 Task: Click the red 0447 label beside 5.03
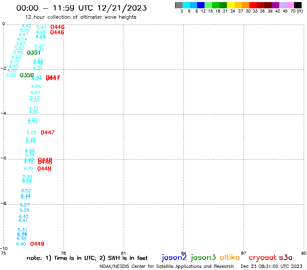coord(48,133)
